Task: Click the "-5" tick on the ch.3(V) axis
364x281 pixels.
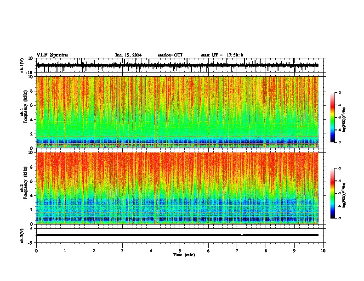Action: 31,243
